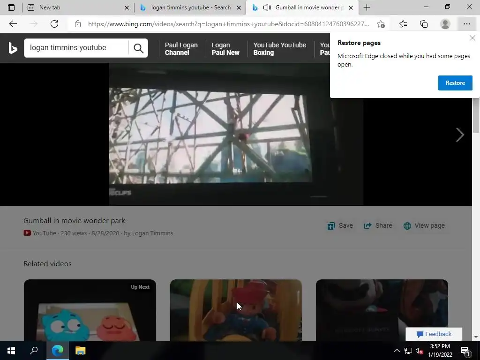Go to next video with arrow
Screen dimensions: 480x360
[x=460, y=135]
